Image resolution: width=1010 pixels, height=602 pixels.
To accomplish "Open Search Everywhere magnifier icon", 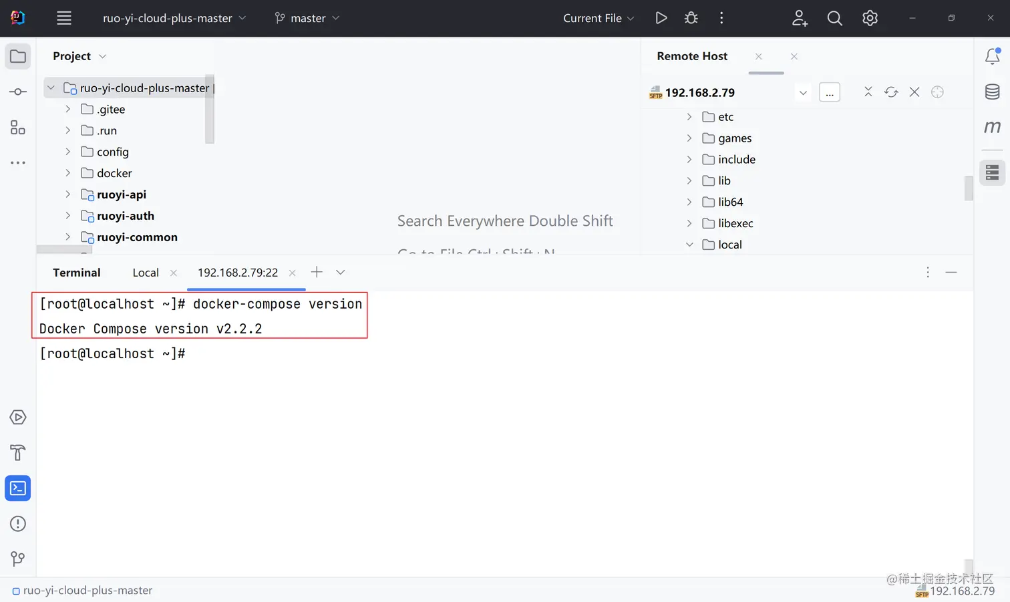I will pyautogui.click(x=834, y=18).
